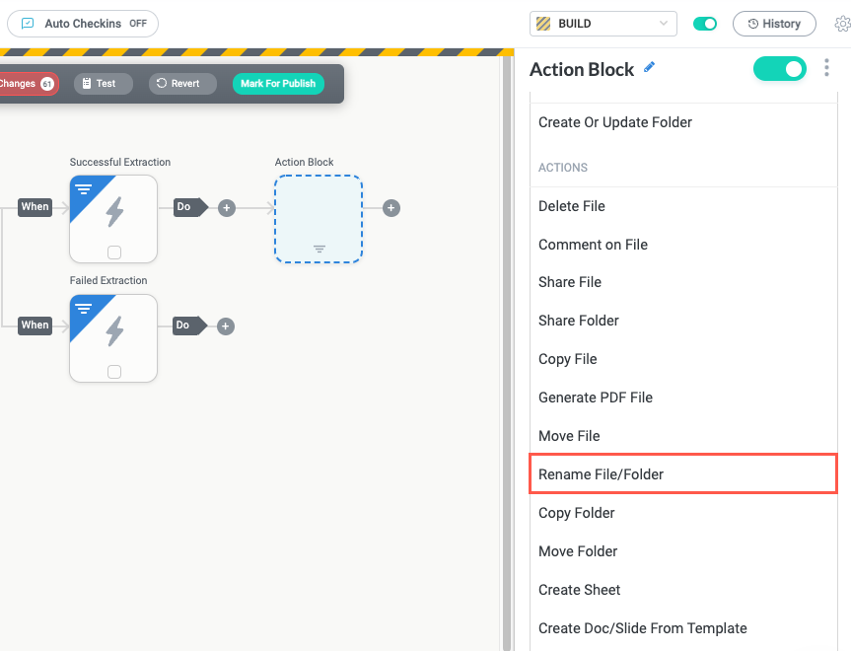The height and width of the screenshot is (651, 851).
Task: Toggle the switch next to the BUILD selector
Action: coord(706,23)
